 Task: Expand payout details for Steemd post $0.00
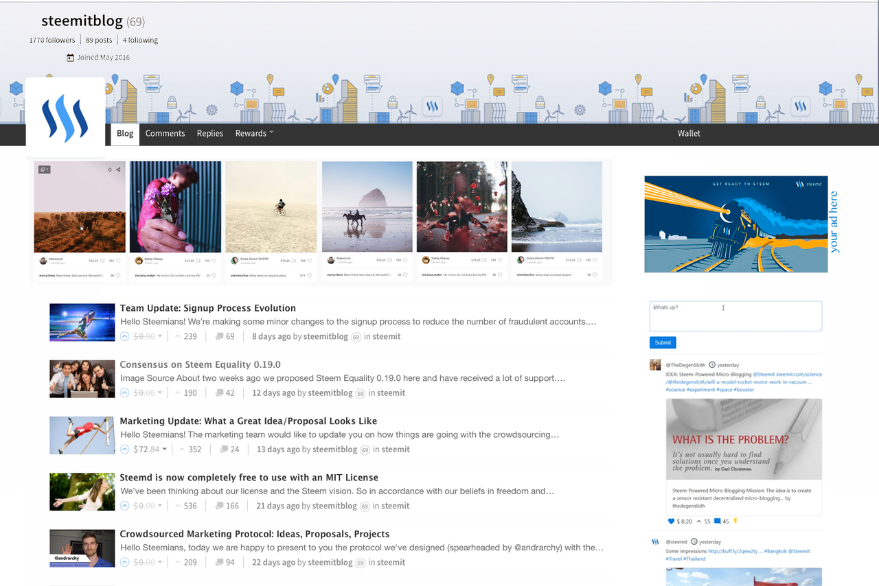(160, 506)
